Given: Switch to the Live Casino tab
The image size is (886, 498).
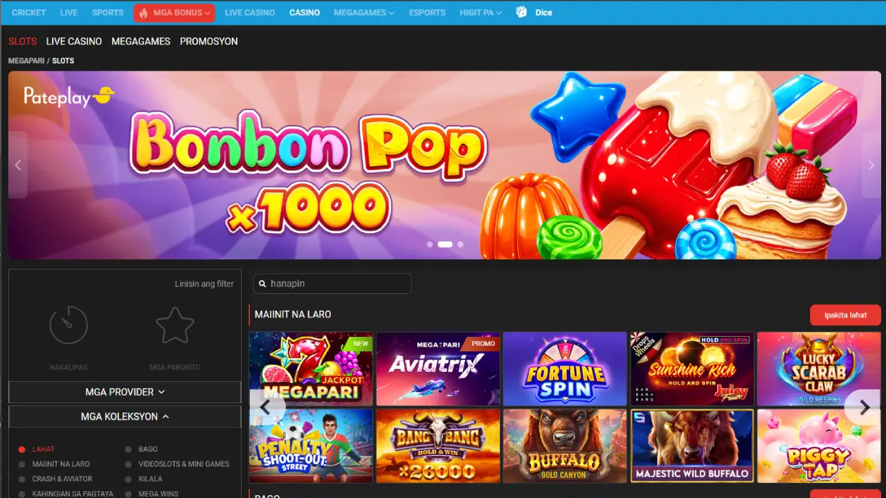Looking at the screenshot, I should tap(74, 41).
